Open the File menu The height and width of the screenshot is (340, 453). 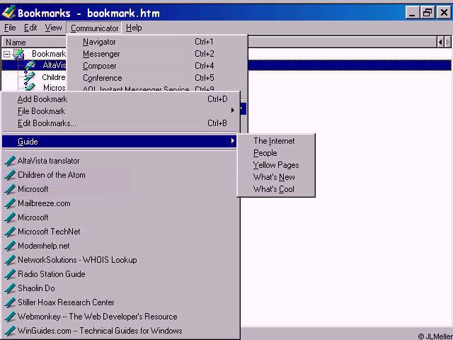coord(10,28)
